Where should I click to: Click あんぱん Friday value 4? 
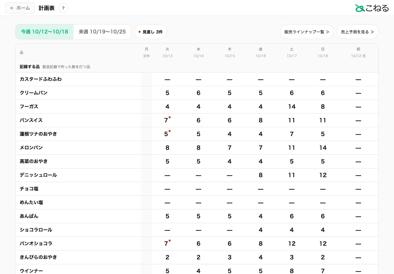(x=261, y=216)
